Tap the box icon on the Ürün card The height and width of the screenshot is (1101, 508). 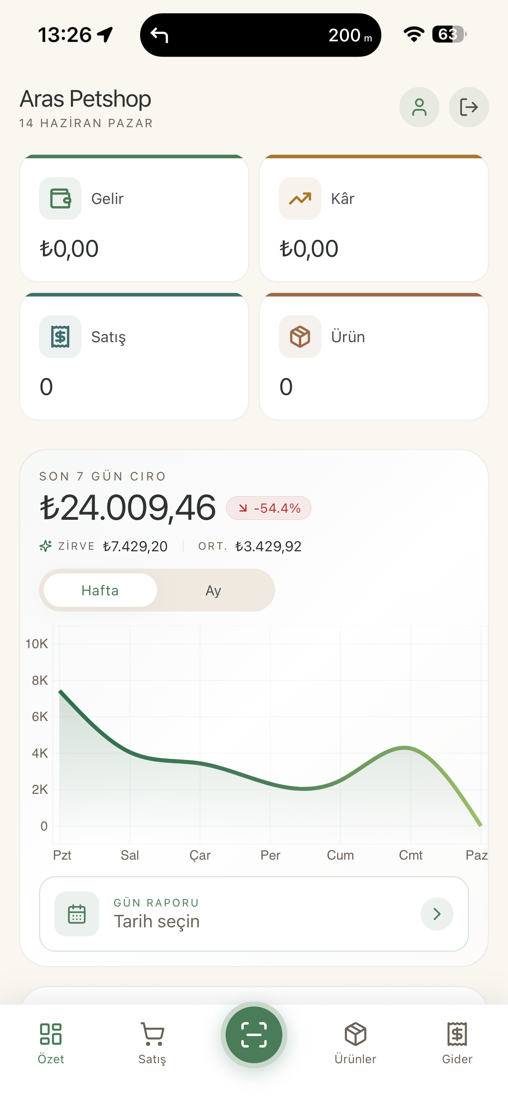click(300, 337)
